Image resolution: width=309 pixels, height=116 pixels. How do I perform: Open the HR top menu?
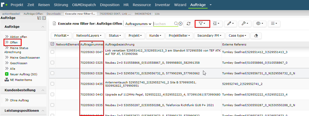click(126, 5)
